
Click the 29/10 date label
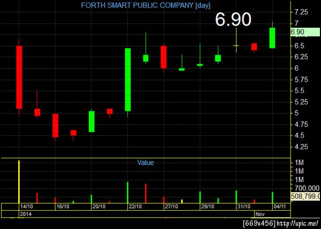click(208, 207)
